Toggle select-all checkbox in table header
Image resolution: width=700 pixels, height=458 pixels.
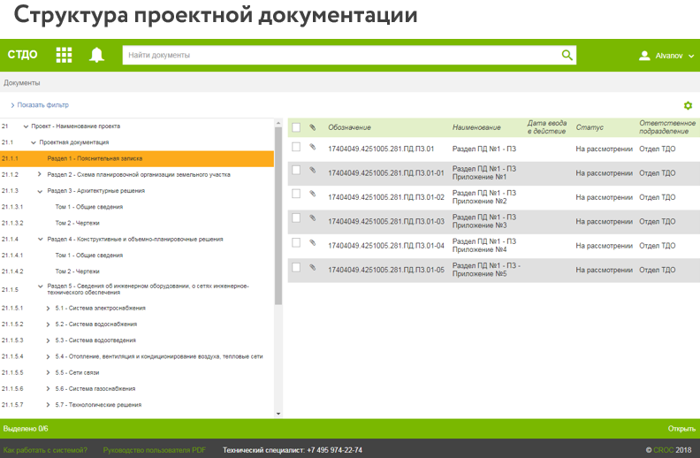tap(296, 127)
